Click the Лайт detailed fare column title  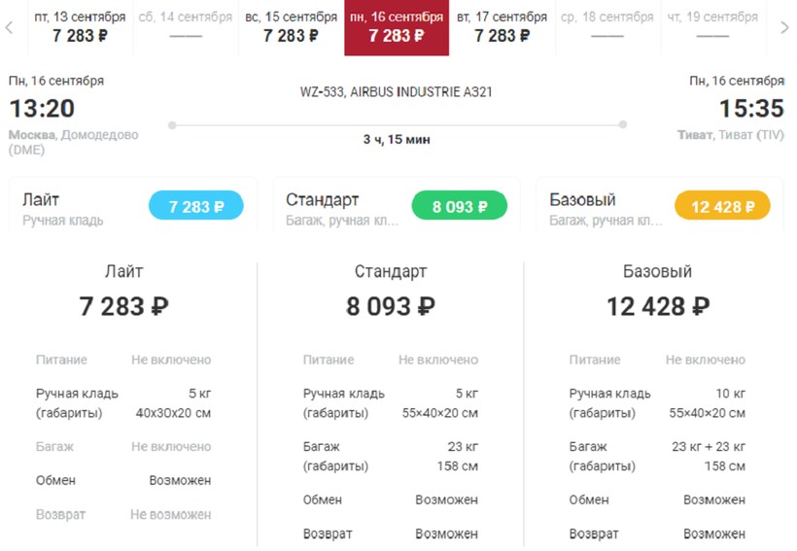[x=124, y=272]
